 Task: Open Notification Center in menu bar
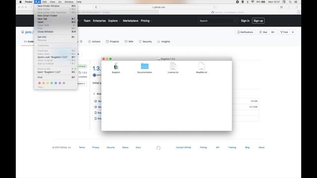pyautogui.click(x=296, y=2)
